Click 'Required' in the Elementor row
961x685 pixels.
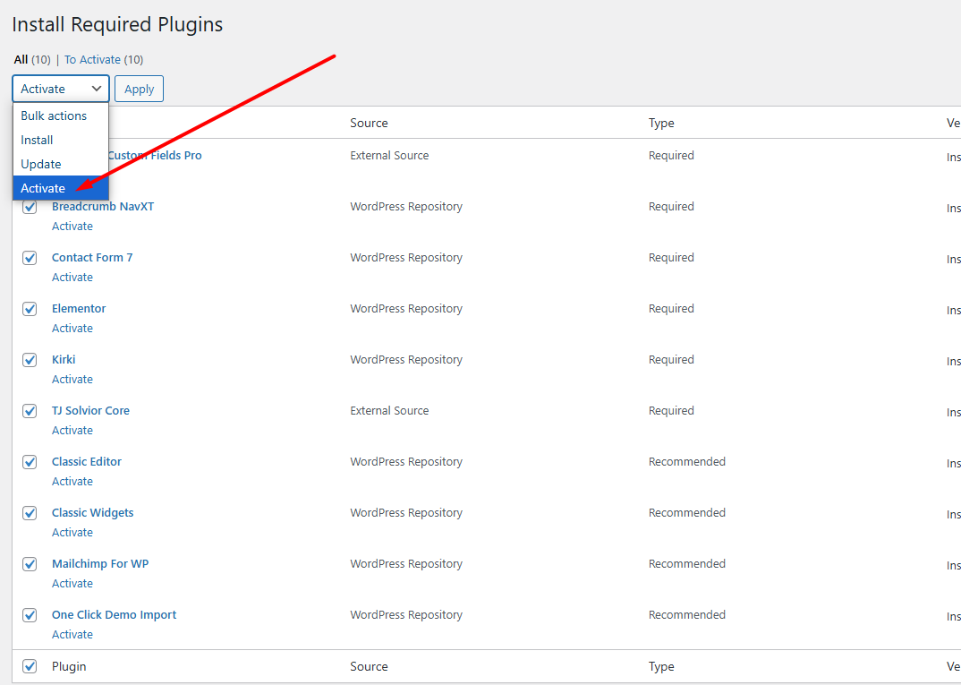(x=671, y=308)
